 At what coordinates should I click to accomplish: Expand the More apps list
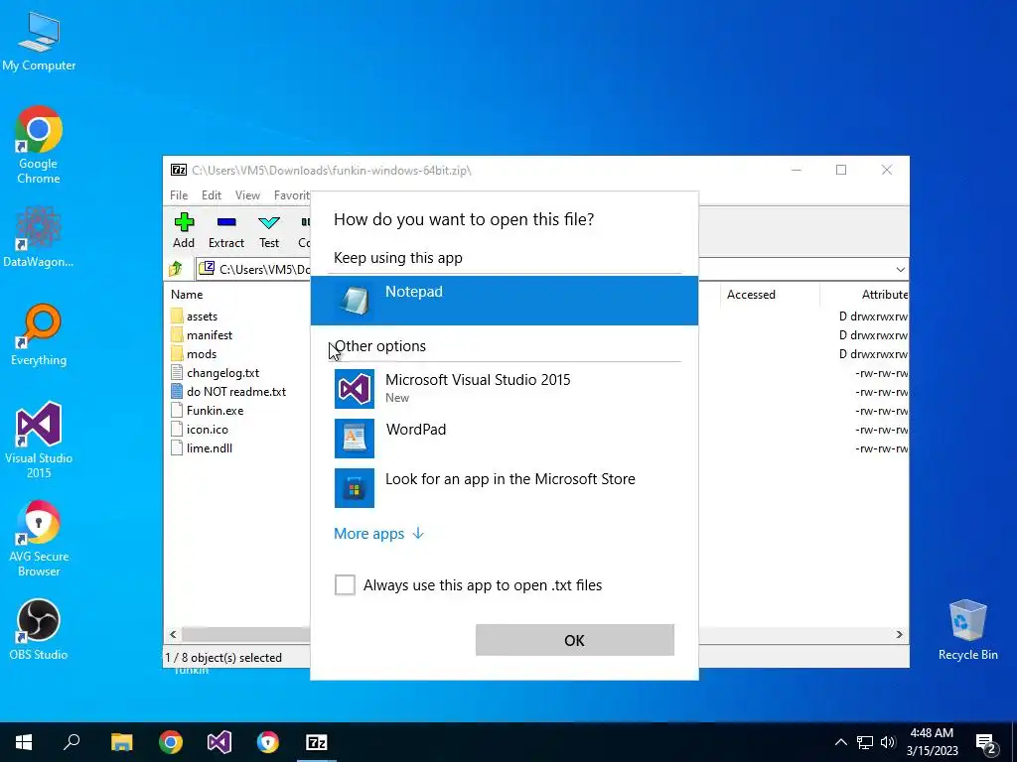click(x=378, y=533)
